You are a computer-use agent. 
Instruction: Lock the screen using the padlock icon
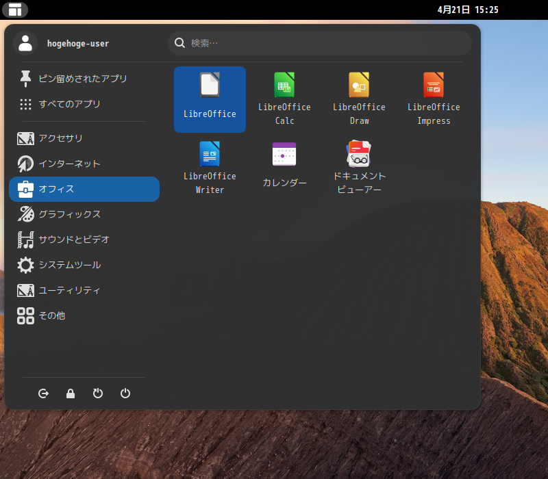point(70,393)
